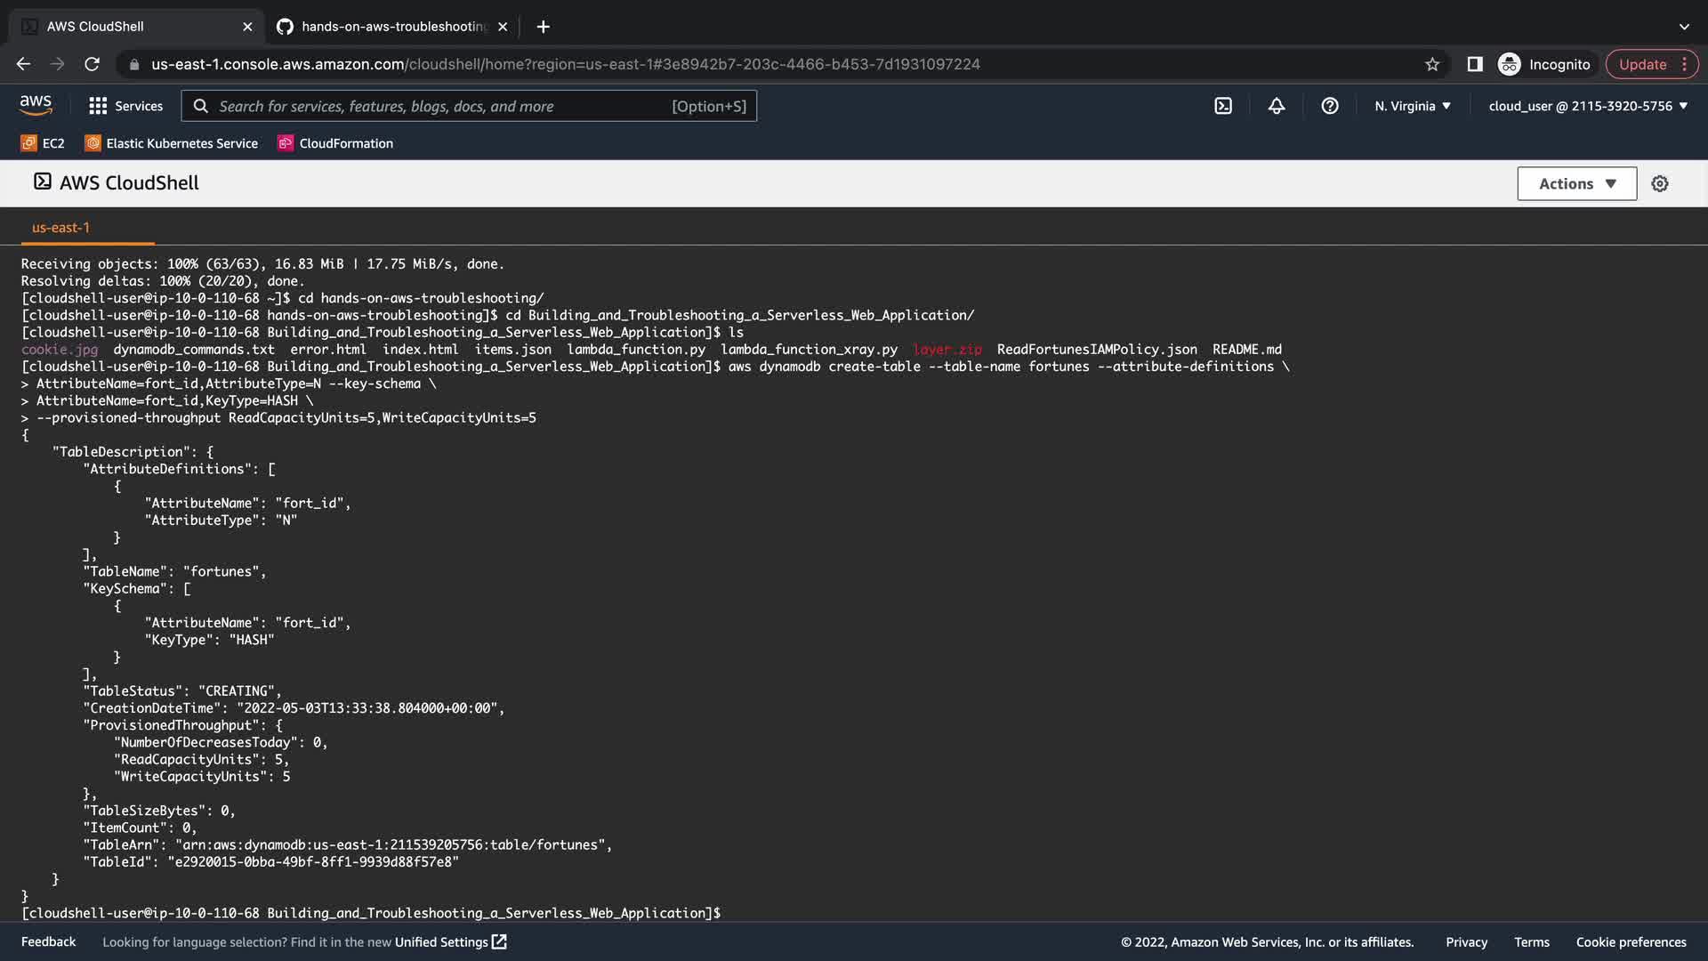This screenshot has height=961, width=1708.
Task: Open the Actions dropdown
Action: (x=1576, y=183)
